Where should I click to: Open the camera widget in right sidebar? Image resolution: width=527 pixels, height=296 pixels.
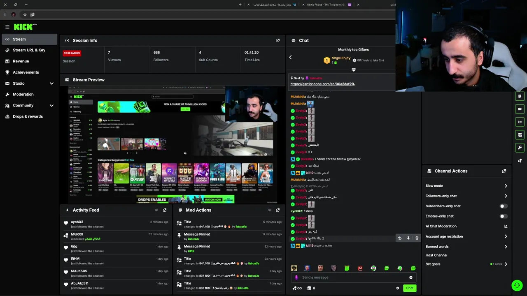[520, 134]
